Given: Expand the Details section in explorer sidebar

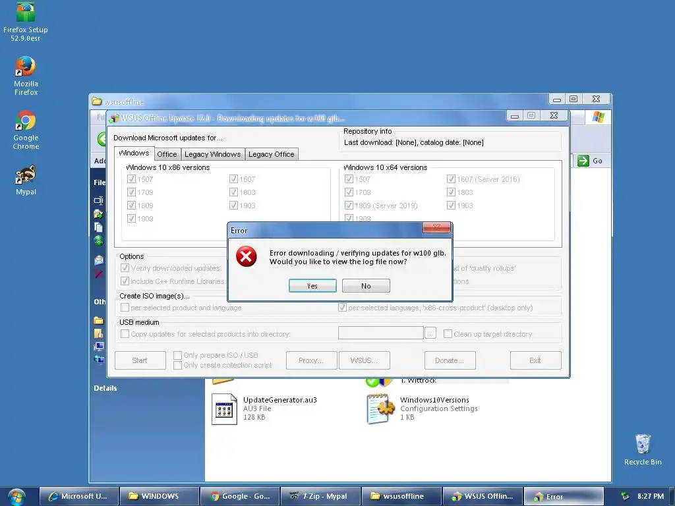Looking at the screenshot, I should coord(105,388).
